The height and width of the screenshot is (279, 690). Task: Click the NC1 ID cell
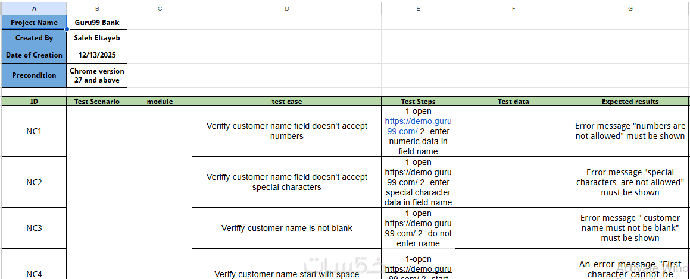34,131
